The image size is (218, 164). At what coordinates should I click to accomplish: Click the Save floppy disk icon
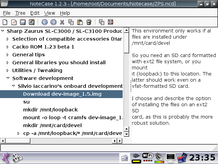[23, 22]
